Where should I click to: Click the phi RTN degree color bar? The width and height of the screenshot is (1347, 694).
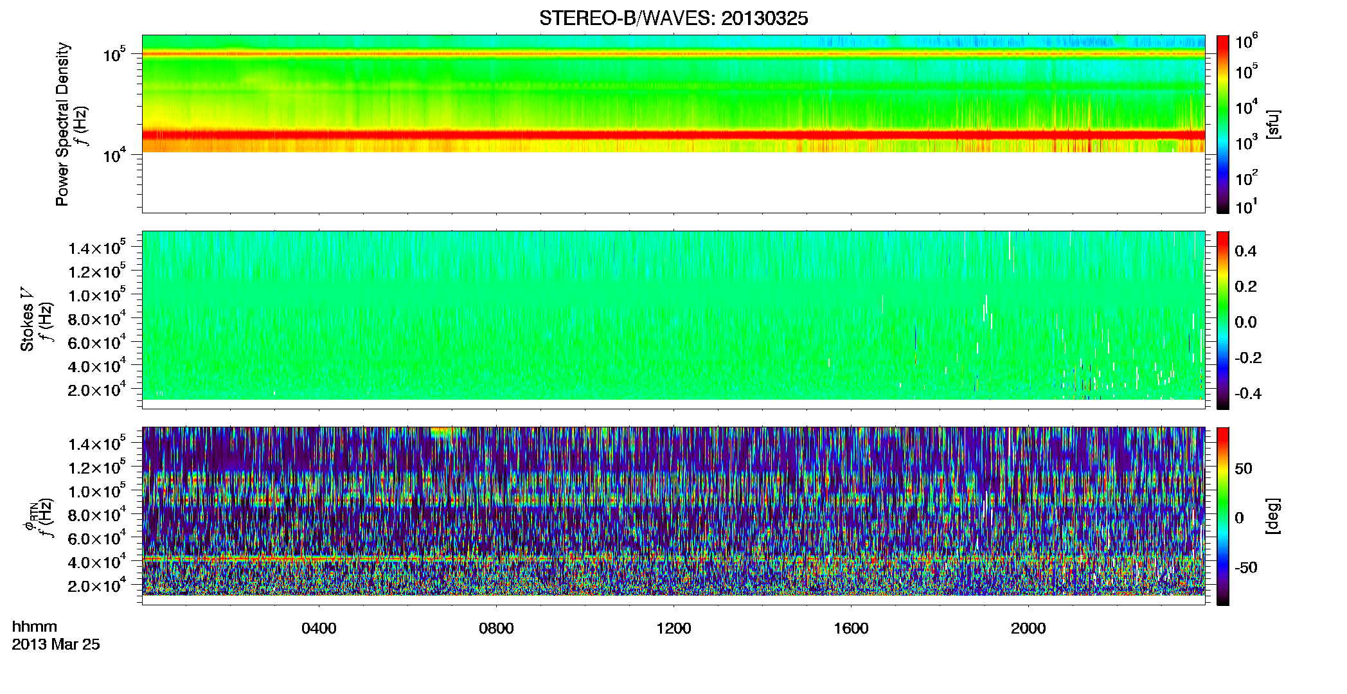[x=1223, y=516]
